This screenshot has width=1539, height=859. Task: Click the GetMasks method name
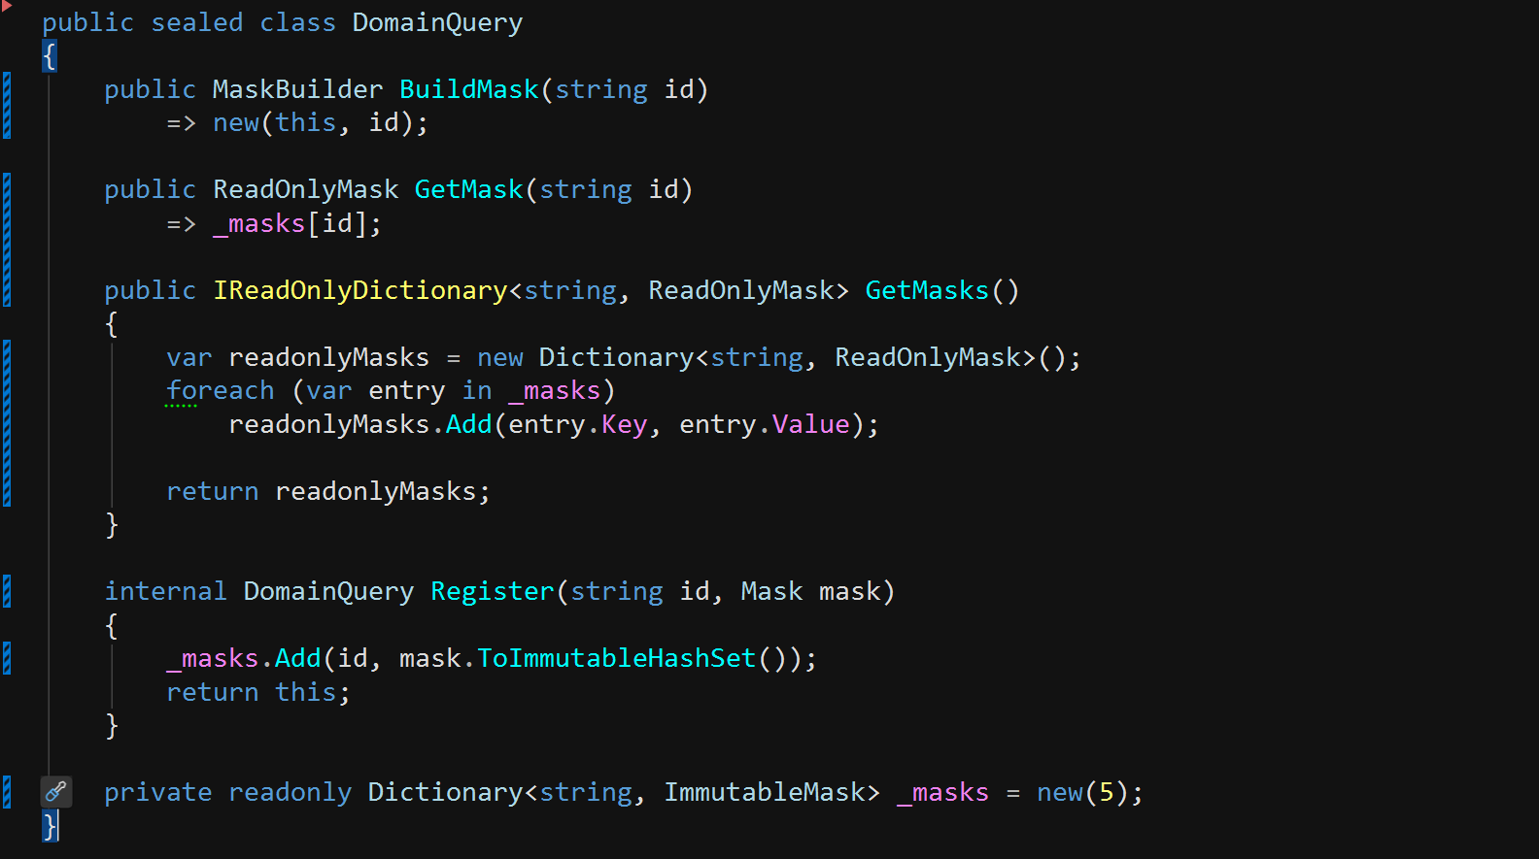(x=927, y=290)
